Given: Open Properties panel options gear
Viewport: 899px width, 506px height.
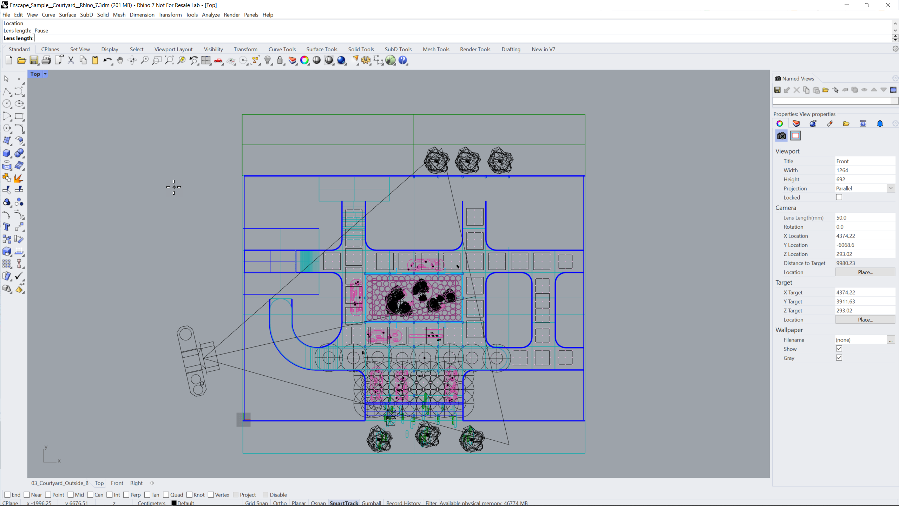Looking at the screenshot, I should tap(895, 123).
